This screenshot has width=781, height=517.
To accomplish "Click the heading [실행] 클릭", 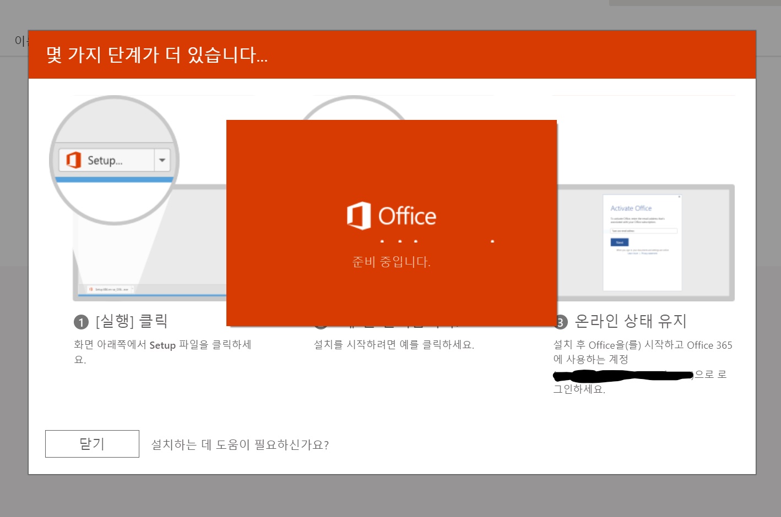I will point(132,321).
